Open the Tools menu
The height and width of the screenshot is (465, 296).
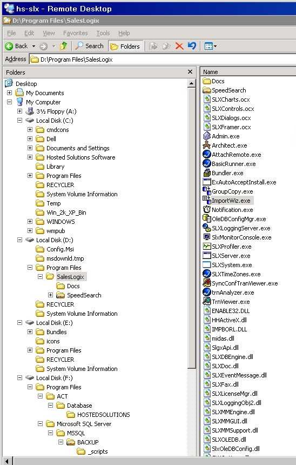point(103,33)
